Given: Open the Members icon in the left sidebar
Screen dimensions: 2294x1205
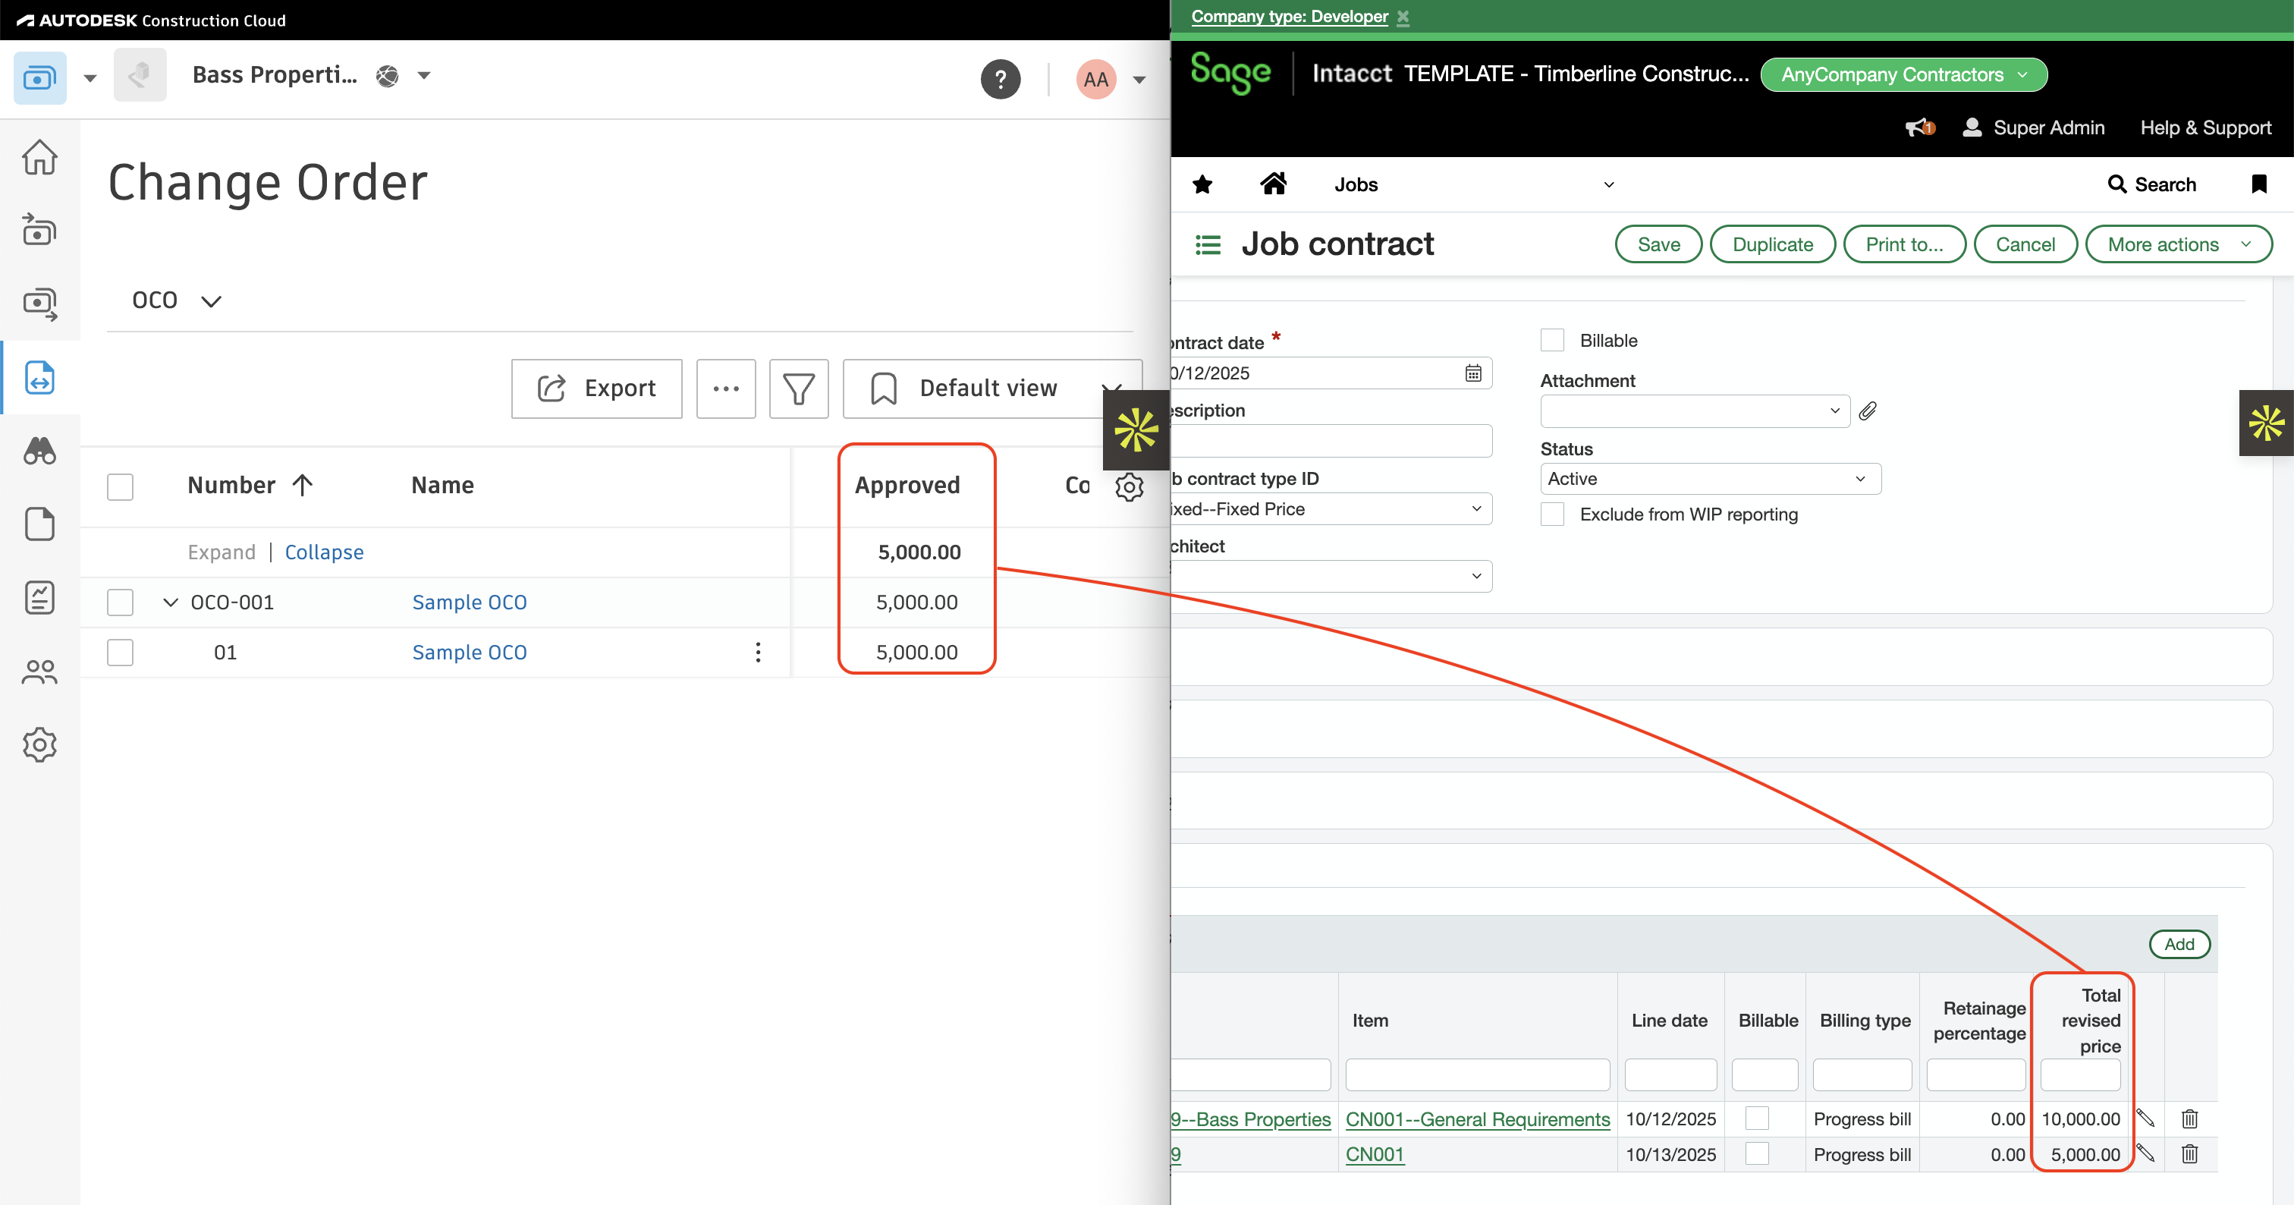Looking at the screenshot, I should (x=39, y=672).
